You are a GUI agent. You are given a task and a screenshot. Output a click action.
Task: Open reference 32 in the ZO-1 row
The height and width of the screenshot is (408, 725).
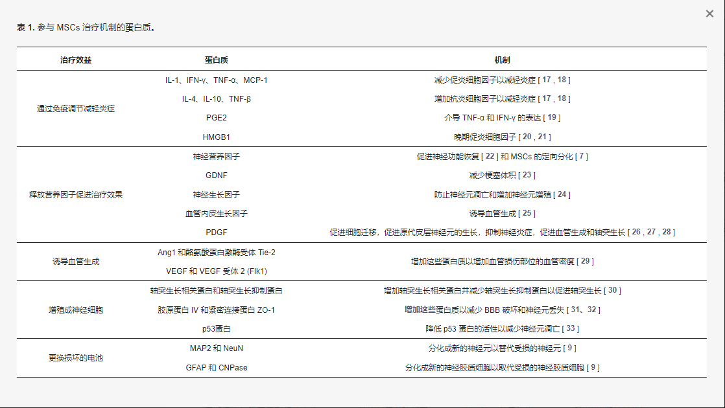[593, 309]
